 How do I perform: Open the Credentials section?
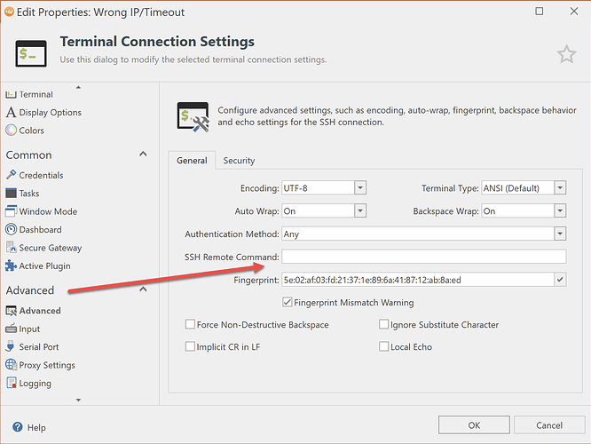(x=41, y=176)
